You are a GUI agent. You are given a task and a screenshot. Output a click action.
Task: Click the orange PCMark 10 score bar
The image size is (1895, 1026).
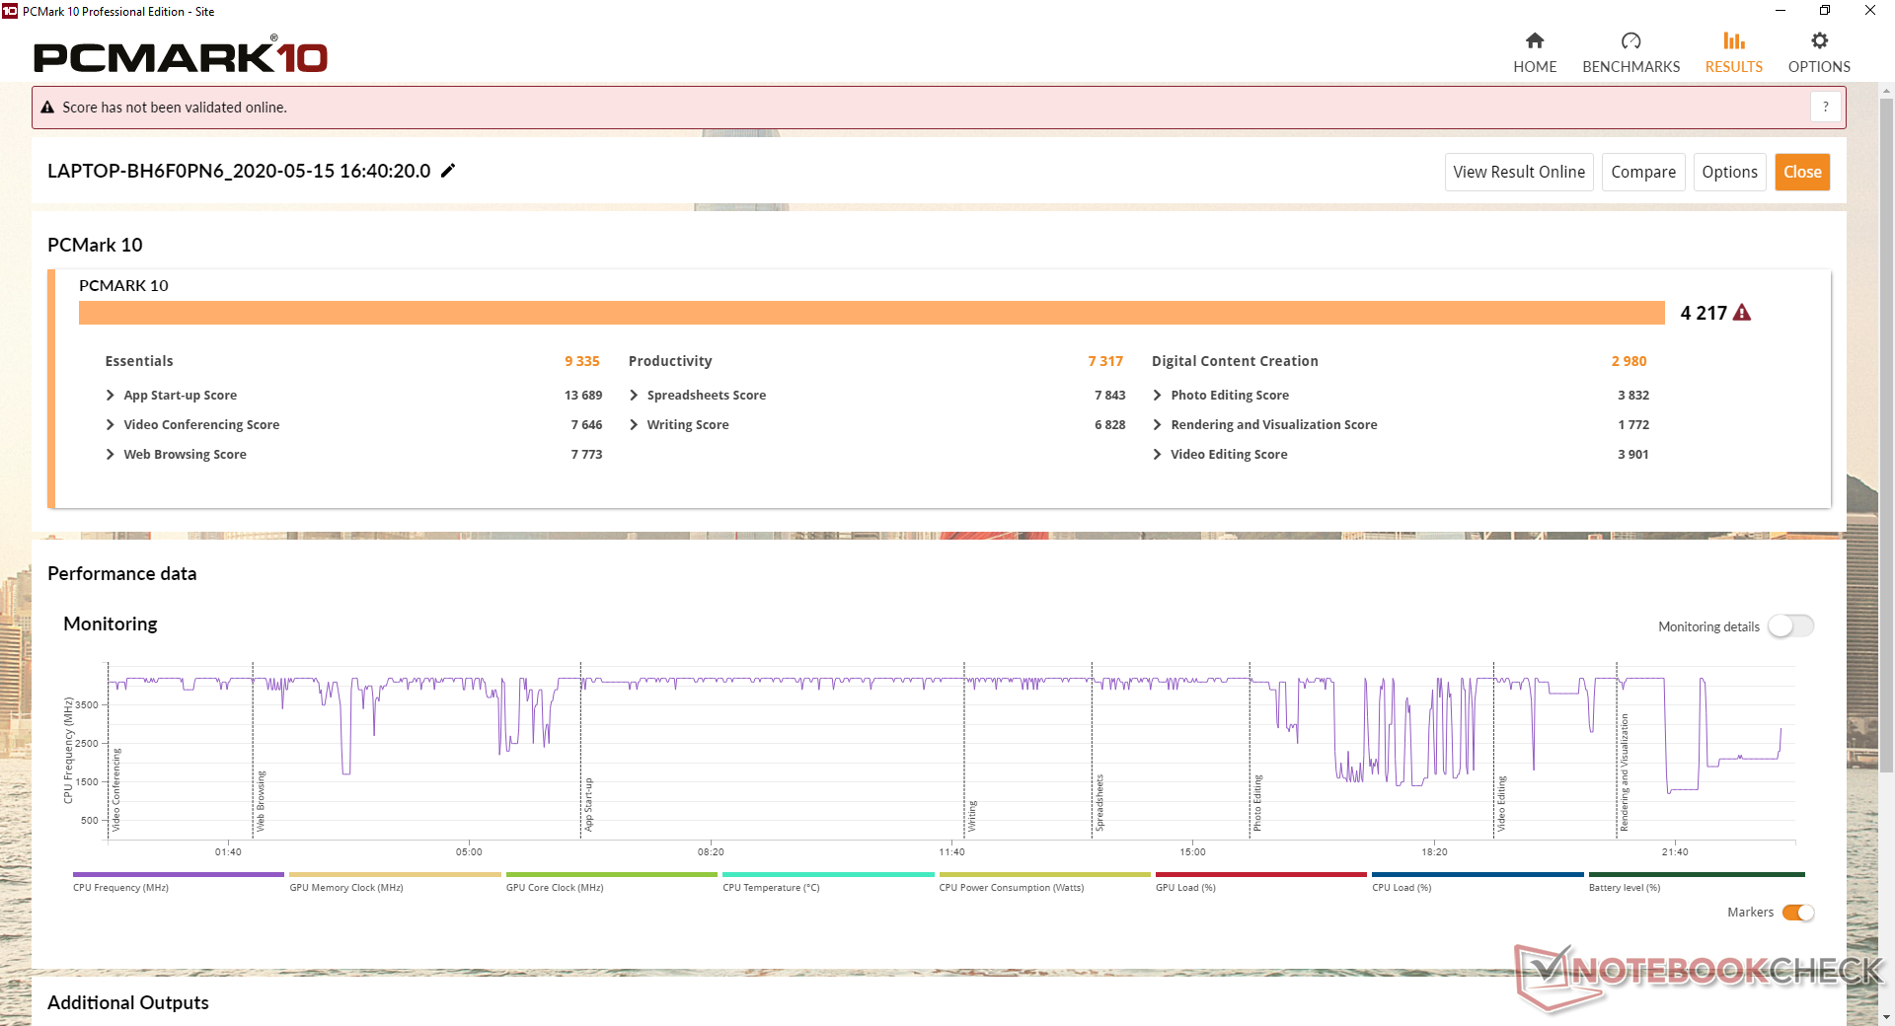pos(872,313)
